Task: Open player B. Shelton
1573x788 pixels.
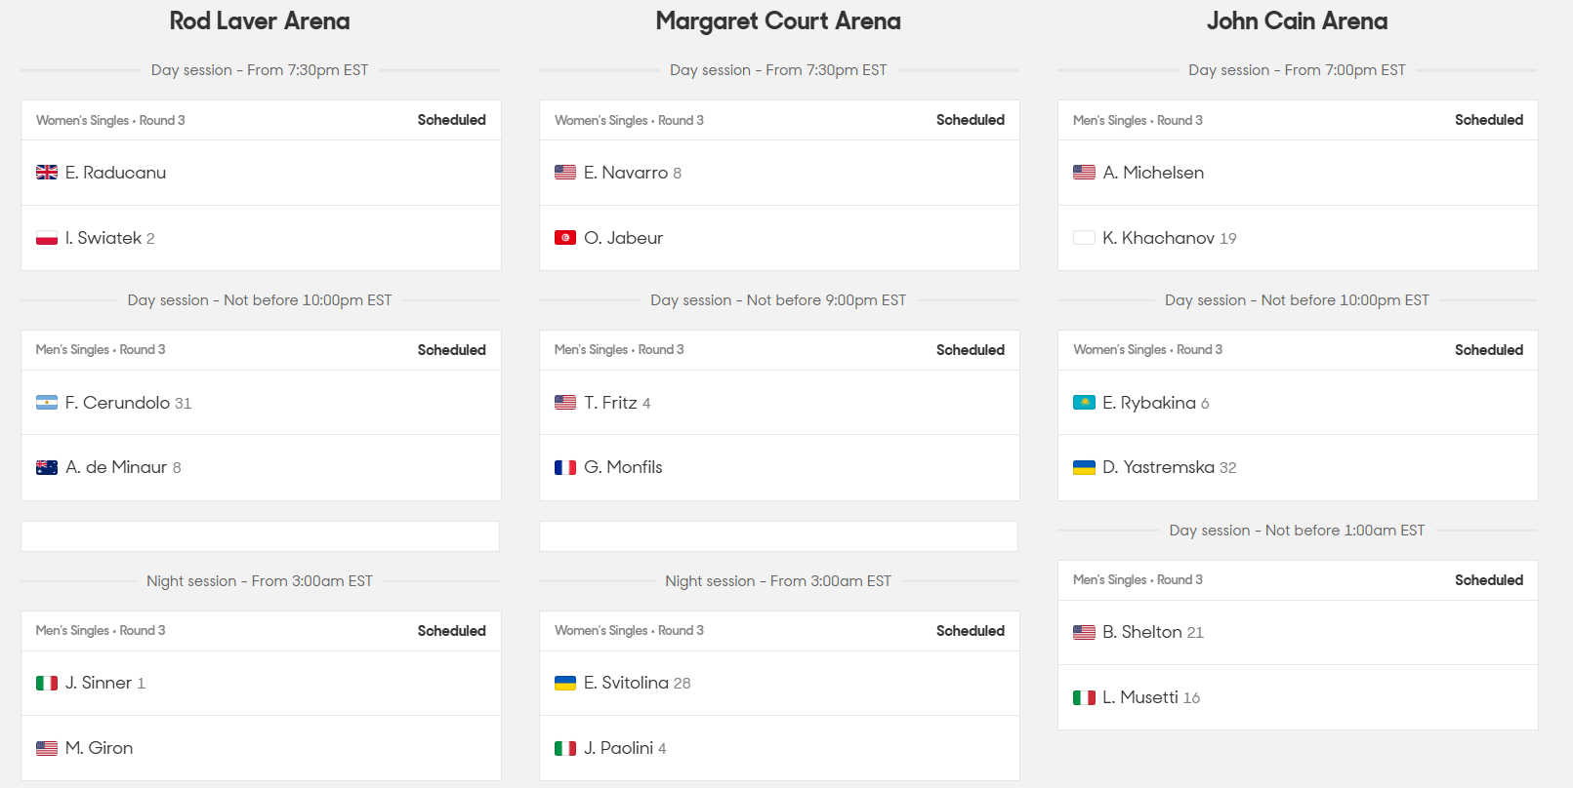Action: click(1142, 632)
